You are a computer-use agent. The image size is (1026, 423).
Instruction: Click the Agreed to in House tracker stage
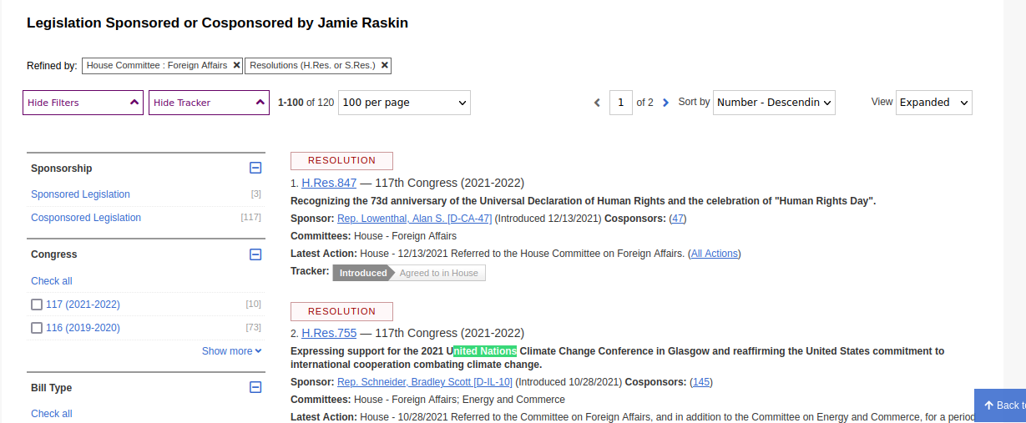pyautogui.click(x=438, y=273)
